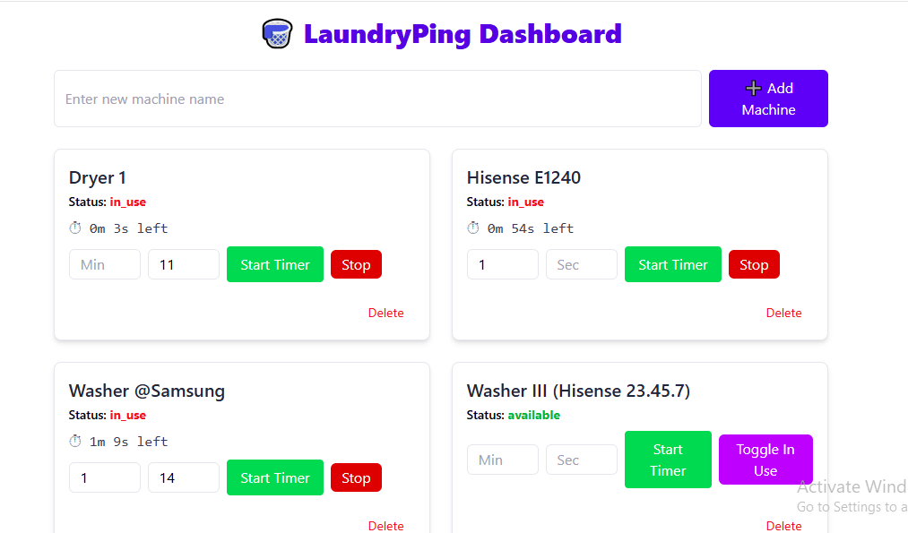Click the stopwatch icon in Washer @Samsung card

75,441
